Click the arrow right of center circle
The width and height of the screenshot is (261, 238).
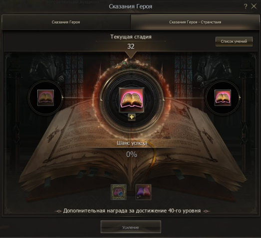click(x=163, y=99)
